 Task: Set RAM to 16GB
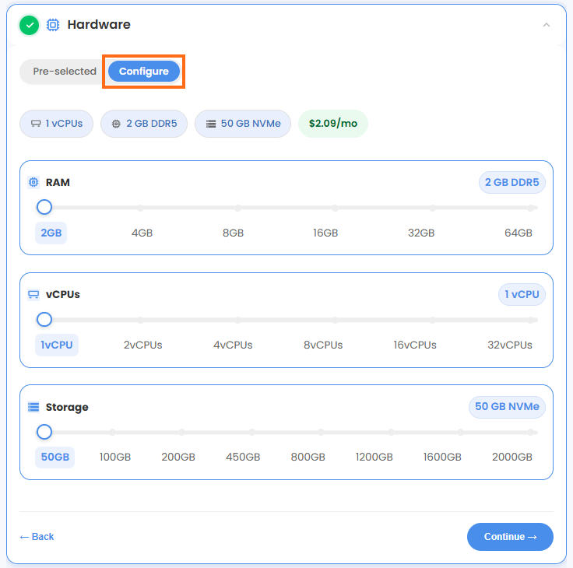click(325, 233)
